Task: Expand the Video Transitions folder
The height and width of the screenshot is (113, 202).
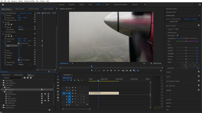Action: click(2, 105)
